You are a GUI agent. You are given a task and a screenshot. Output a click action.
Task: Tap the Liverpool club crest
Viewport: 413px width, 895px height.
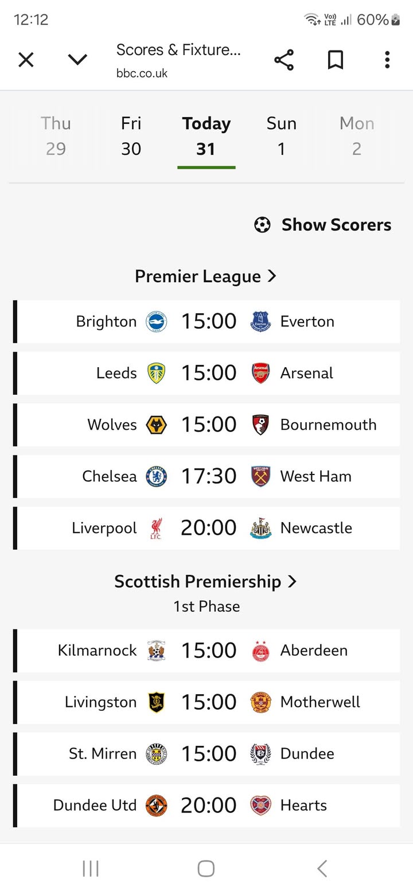click(156, 528)
